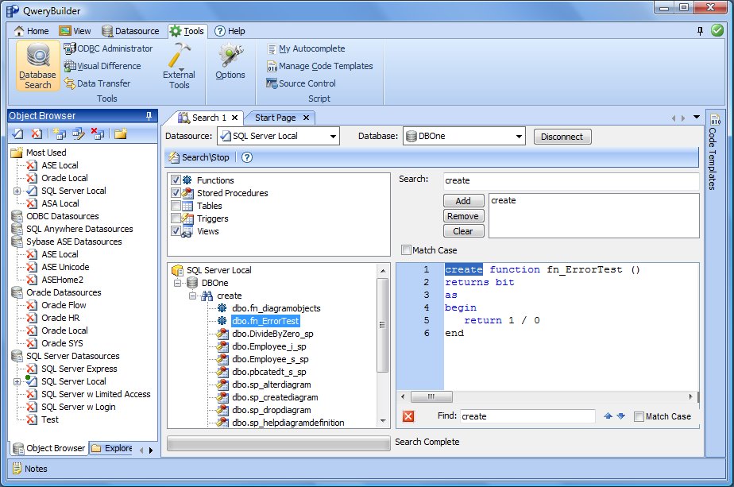
Task: Open the Notes panel
Action: (30, 468)
